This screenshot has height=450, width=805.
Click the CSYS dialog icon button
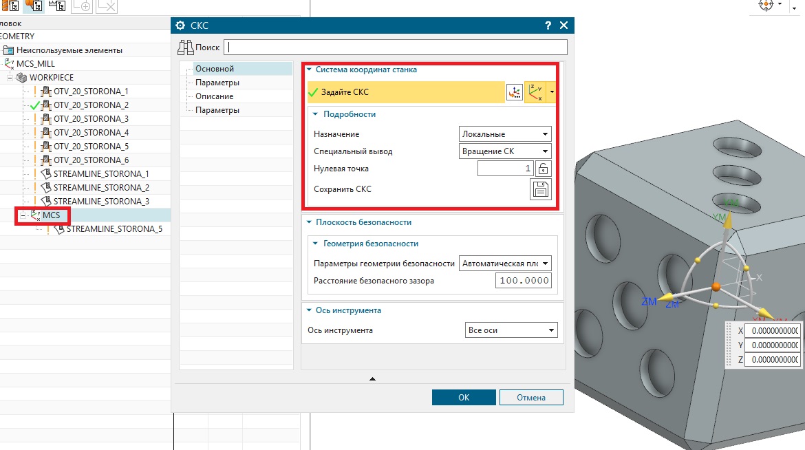point(514,93)
